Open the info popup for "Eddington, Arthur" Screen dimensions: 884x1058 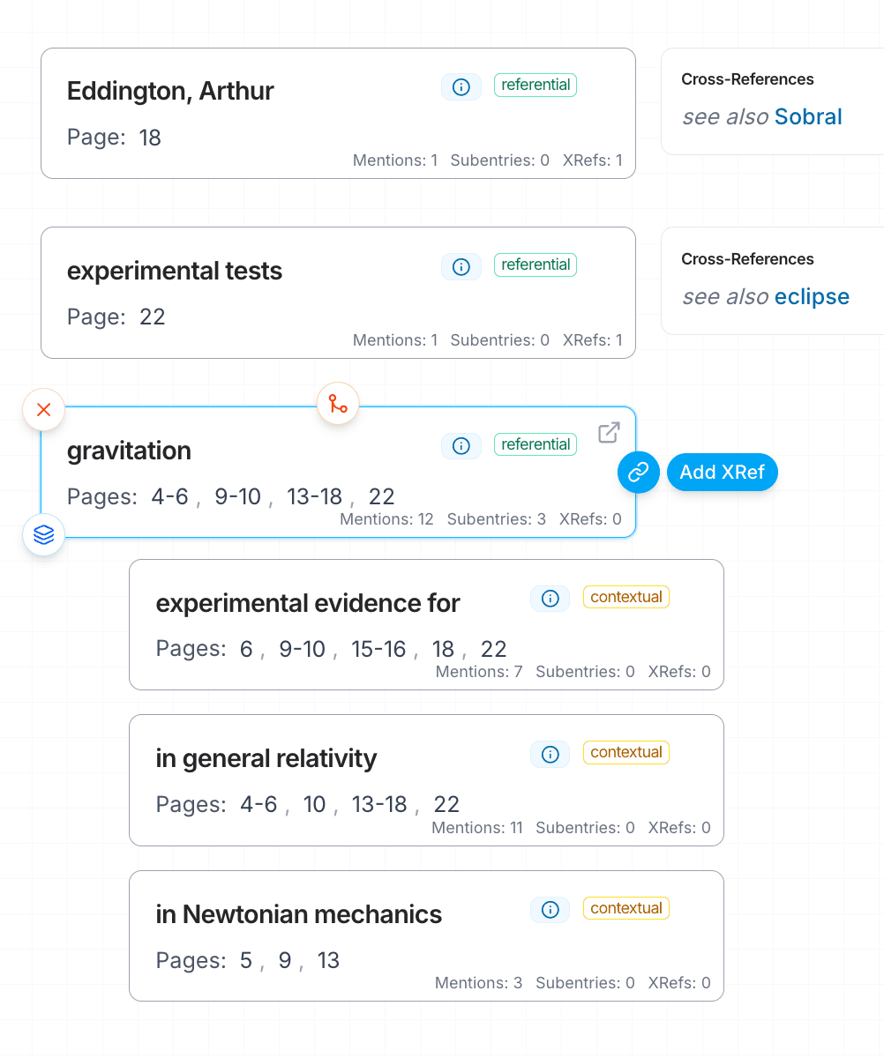pyautogui.click(x=461, y=86)
